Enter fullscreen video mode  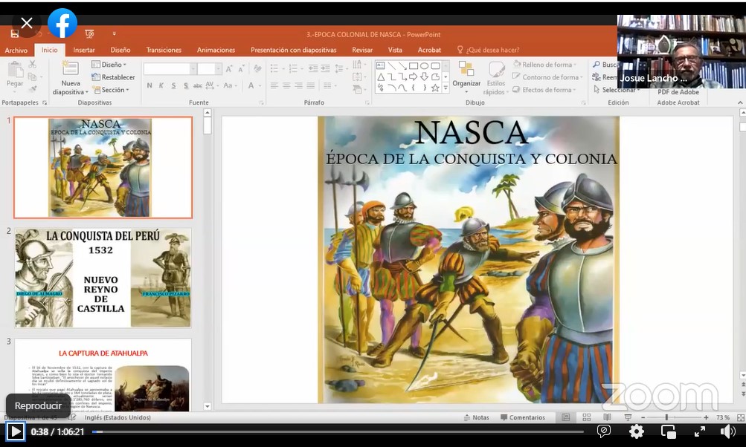(x=700, y=431)
